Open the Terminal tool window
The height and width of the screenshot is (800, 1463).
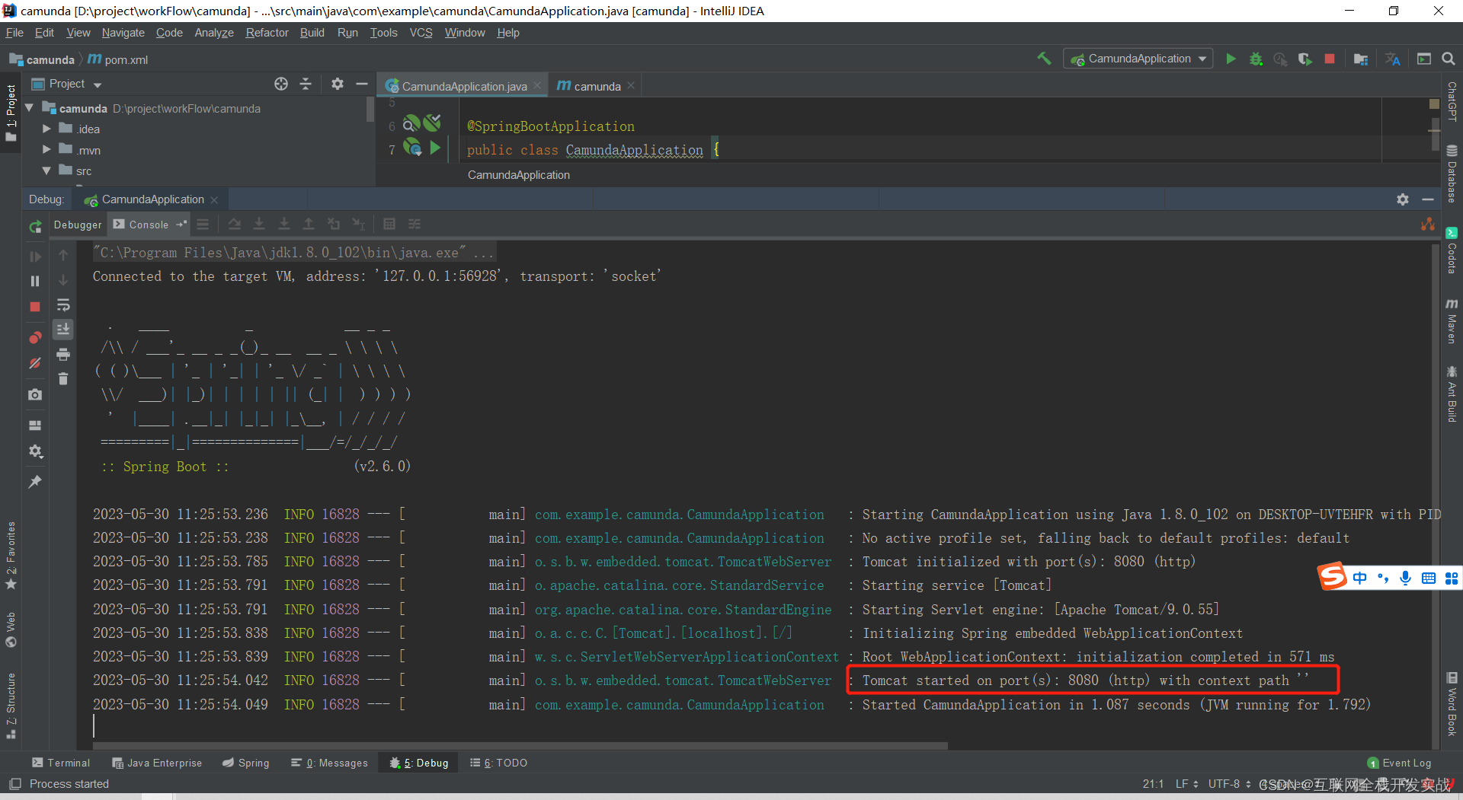click(x=61, y=763)
